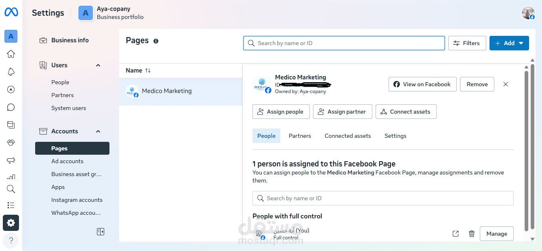
Task: Switch to the Settings tab
Action: point(395,136)
